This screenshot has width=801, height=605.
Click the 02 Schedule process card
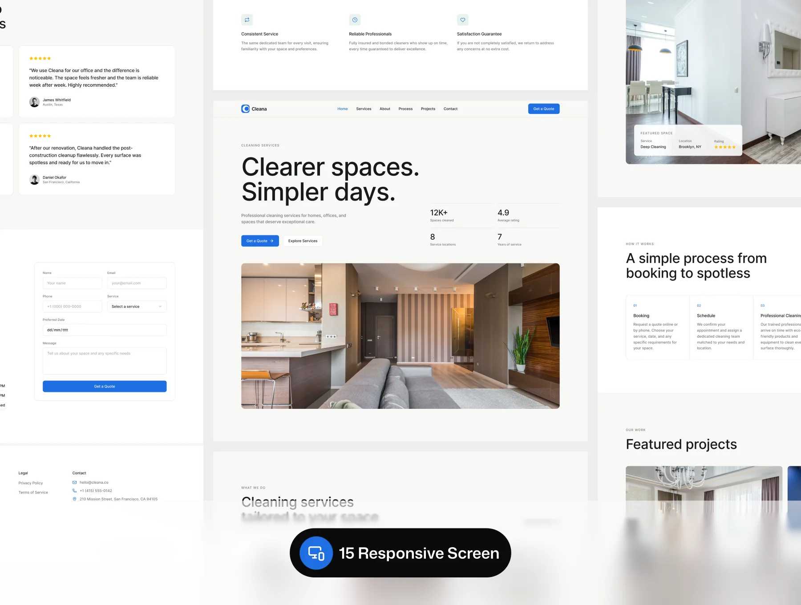click(721, 327)
